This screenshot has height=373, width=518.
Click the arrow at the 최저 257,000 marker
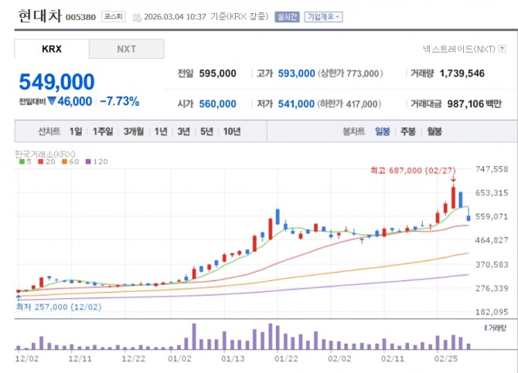(x=17, y=296)
